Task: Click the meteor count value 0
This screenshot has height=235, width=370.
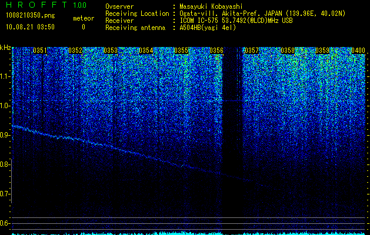Action: click(x=84, y=28)
